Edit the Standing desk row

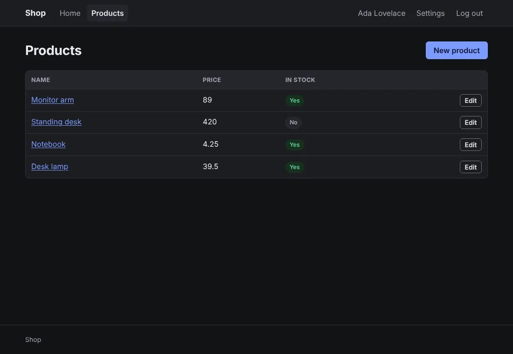[471, 123]
